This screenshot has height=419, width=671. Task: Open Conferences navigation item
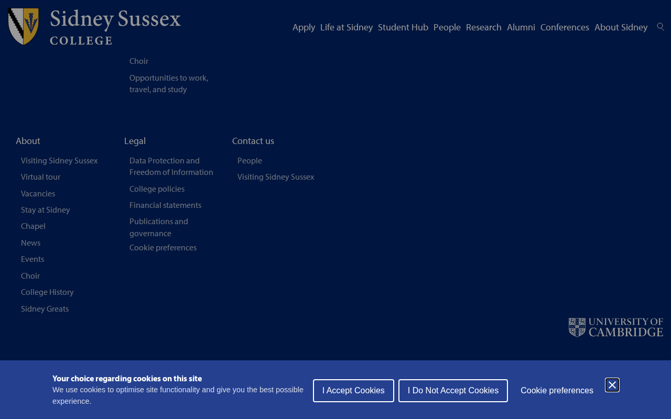coord(565,27)
